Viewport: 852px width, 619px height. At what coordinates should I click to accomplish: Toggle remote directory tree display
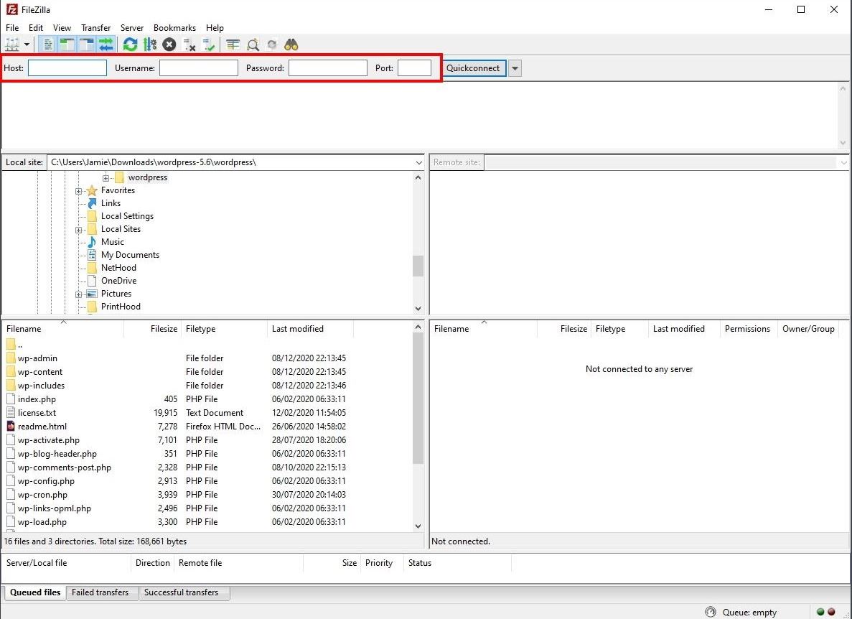(x=86, y=45)
